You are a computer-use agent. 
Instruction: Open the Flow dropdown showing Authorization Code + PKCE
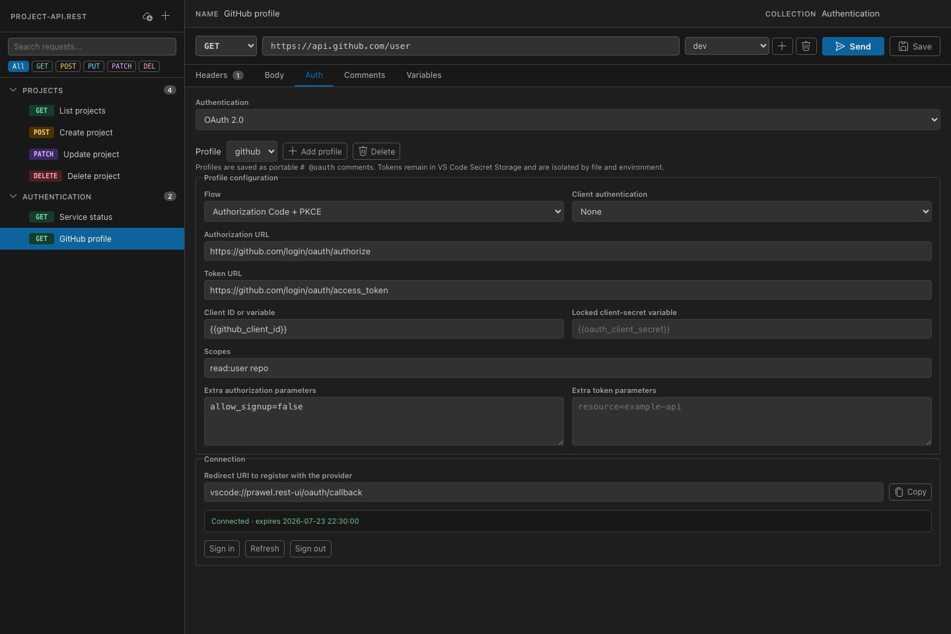pos(384,211)
